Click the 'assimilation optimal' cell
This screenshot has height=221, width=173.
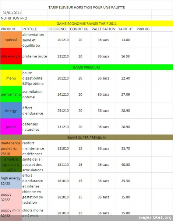(x=35, y=94)
